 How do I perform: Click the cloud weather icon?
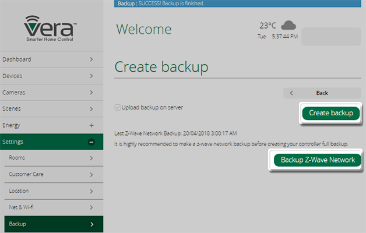tap(288, 25)
